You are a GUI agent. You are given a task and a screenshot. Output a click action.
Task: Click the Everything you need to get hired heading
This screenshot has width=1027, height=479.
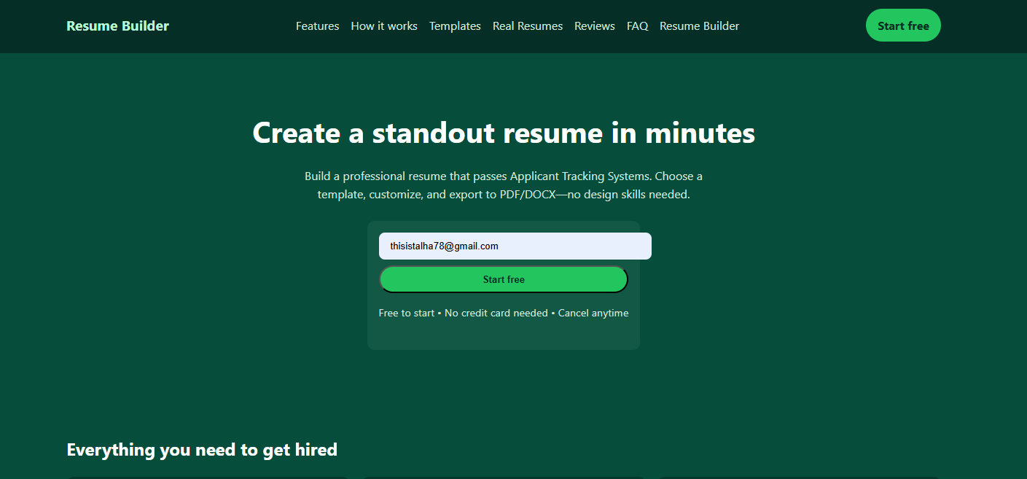point(202,449)
